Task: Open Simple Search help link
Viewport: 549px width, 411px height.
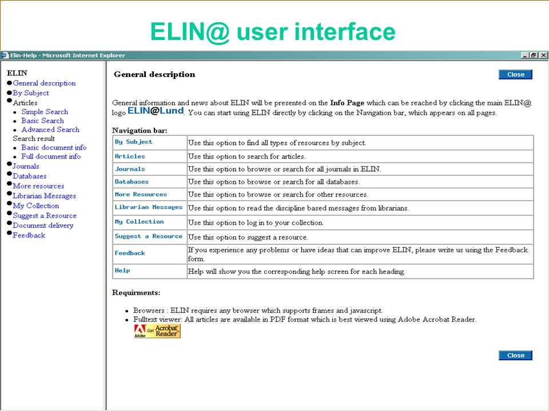Action: [45, 112]
